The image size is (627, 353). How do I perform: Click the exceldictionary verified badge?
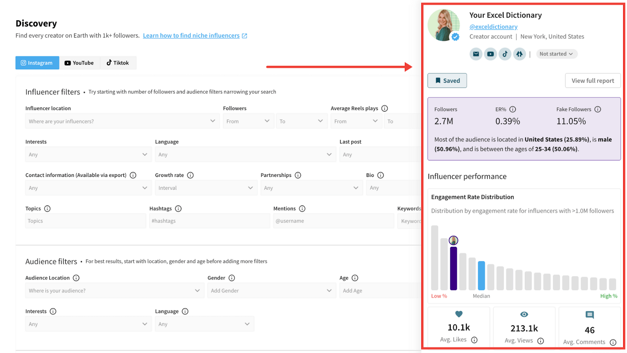455,36
